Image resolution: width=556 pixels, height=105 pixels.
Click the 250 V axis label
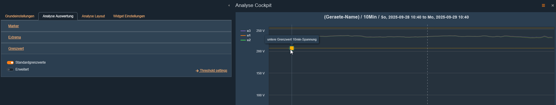(260, 31)
